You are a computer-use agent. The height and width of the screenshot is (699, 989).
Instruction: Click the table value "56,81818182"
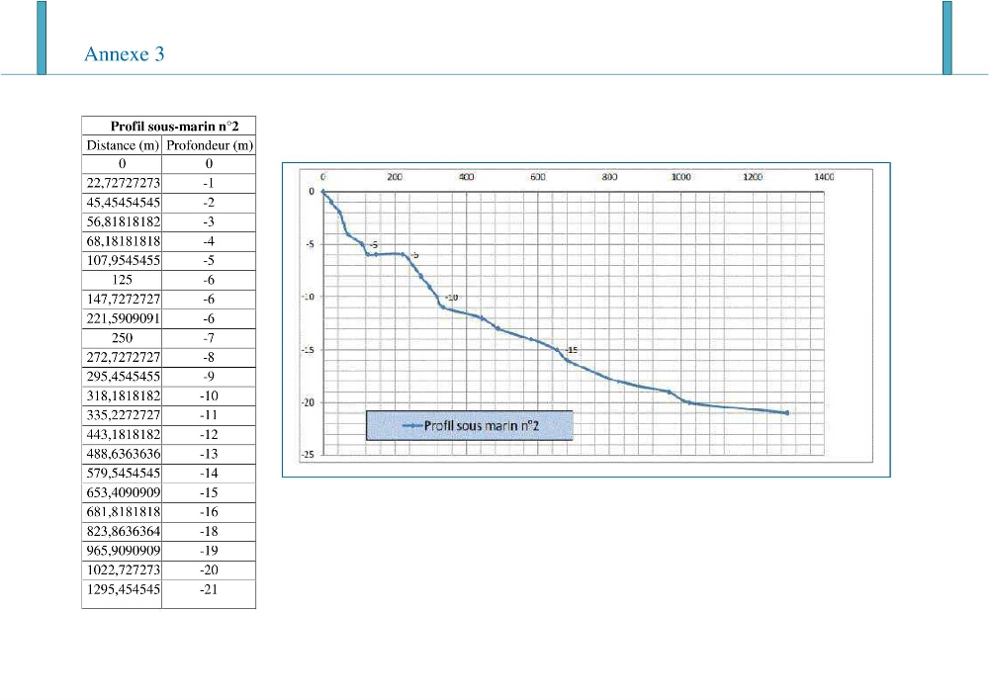point(123,221)
